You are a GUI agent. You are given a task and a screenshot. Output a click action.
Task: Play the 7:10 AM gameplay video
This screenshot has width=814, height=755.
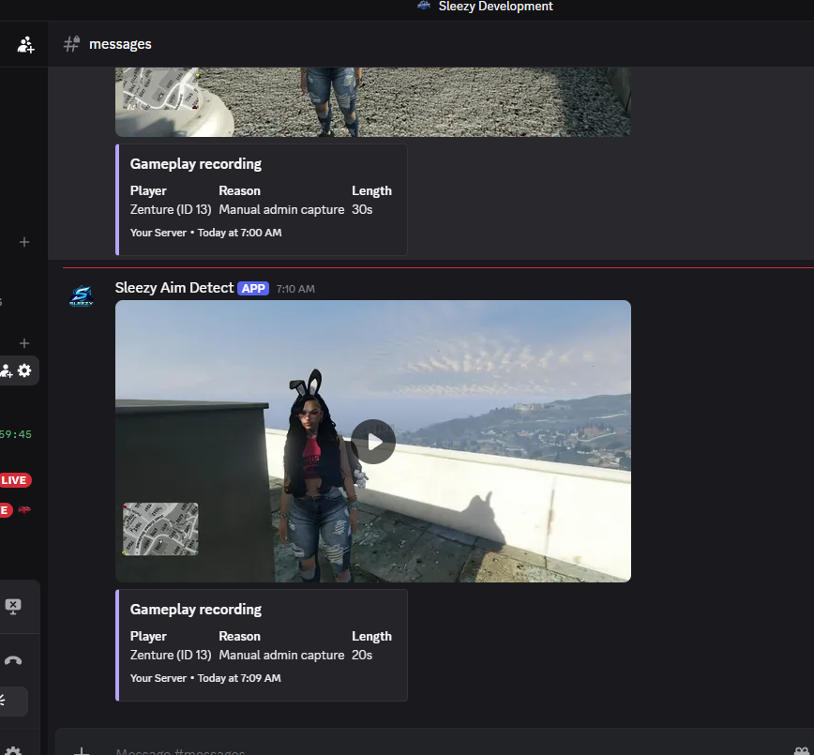pos(373,442)
